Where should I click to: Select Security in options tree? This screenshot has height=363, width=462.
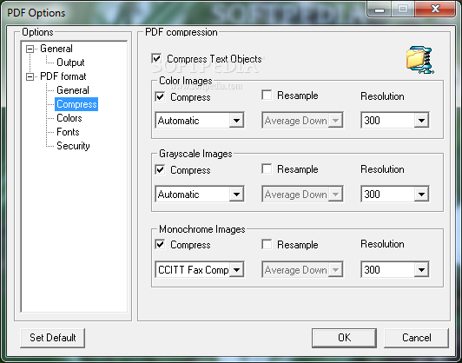73,146
